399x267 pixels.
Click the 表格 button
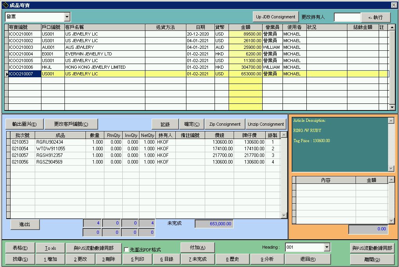(20, 248)
